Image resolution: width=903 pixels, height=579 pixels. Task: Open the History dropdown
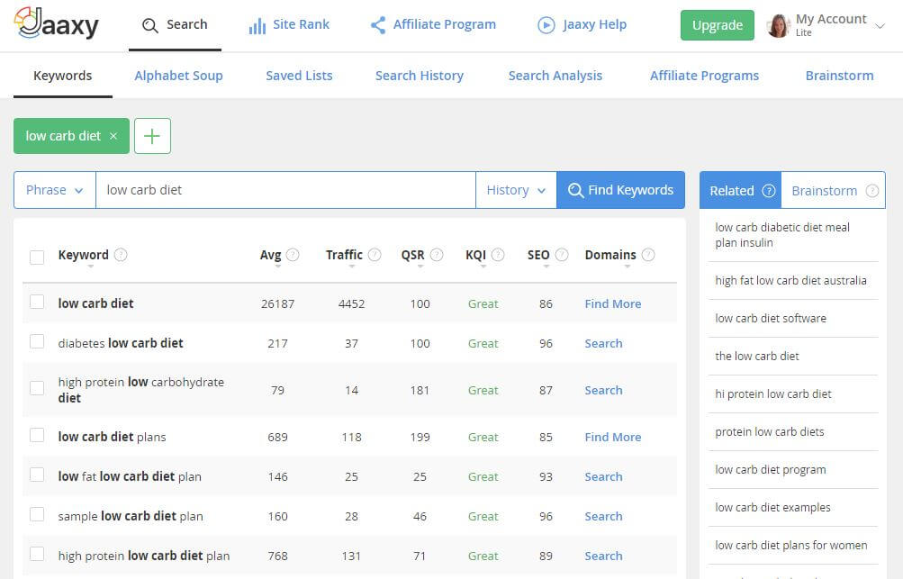point(516,190)
